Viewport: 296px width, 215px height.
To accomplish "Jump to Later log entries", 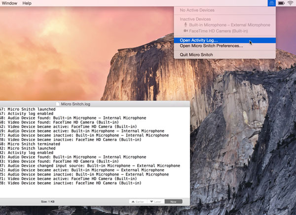I will point(156,202).
